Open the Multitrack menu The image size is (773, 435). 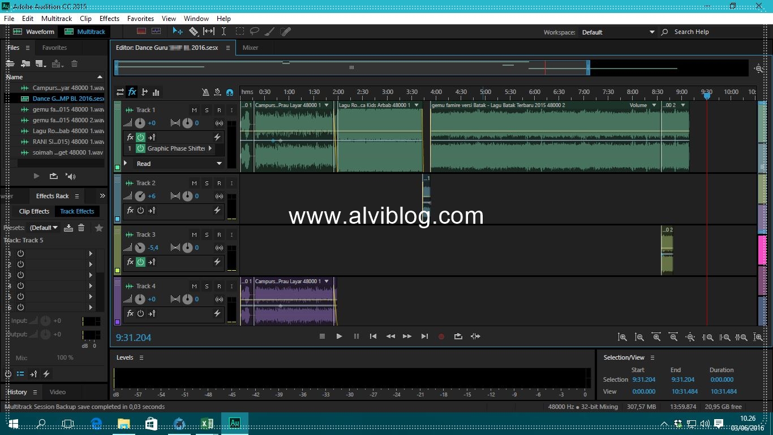57,19
